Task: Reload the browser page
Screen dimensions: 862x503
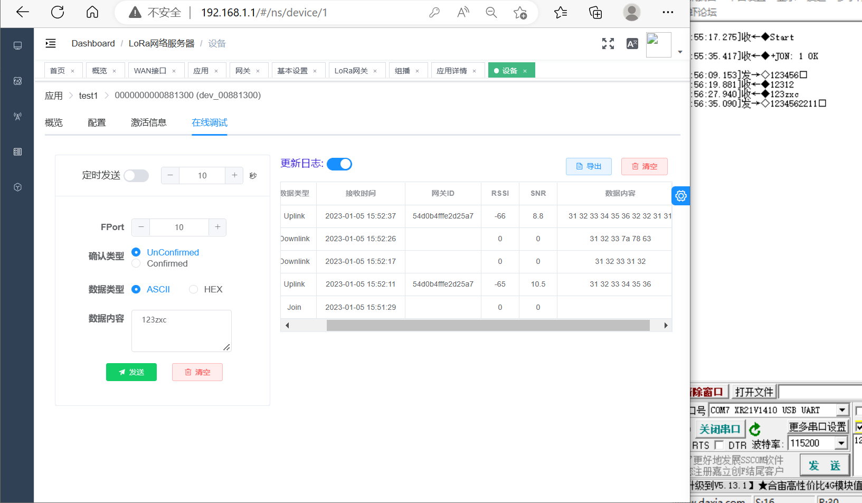Action: pyautogui.click(x=58, y=12)
